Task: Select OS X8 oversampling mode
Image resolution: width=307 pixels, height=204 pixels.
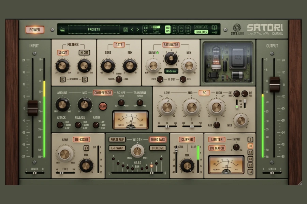Action: 188,30
